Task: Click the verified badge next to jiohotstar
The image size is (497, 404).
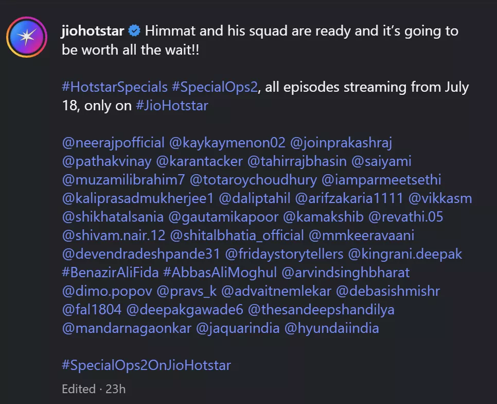Action: click(x=134, y=31)
